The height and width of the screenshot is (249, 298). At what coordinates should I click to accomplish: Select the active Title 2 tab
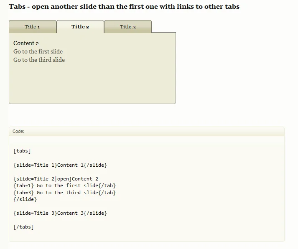(80, 27)
